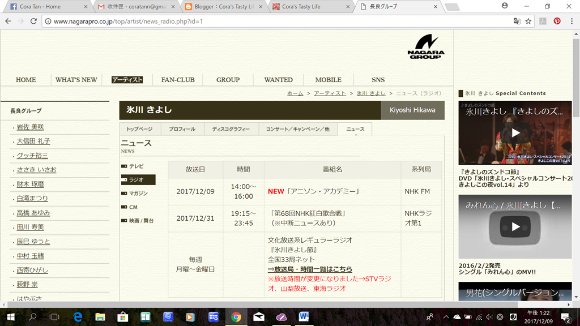Viewport: 580px width, 326px height.
Task: Select the ディスコグラフィー artist tab
Action: pos(231,129)
